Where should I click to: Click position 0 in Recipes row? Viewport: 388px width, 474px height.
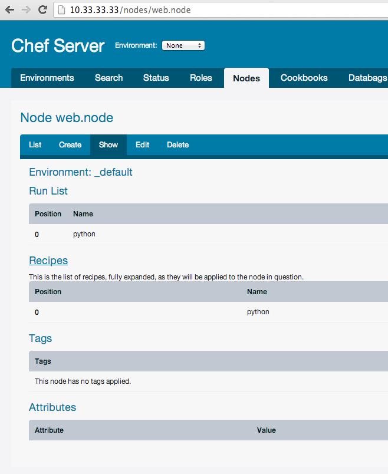(x=37, y=312)
